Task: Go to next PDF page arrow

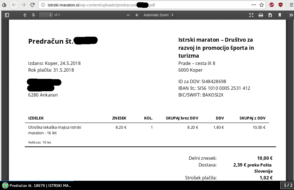Action: click(x=34, y=15)
